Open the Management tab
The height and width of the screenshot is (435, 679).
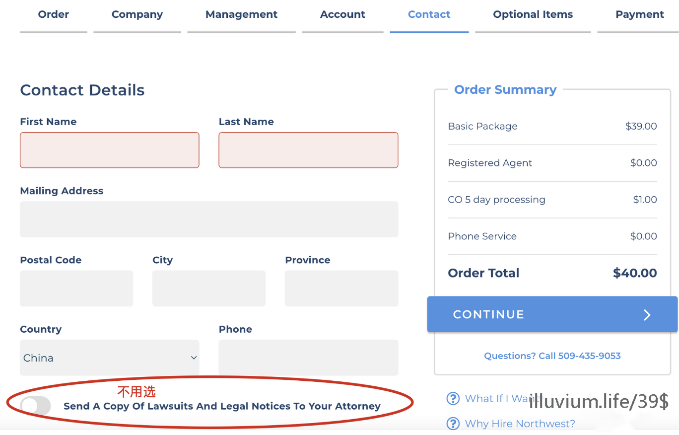pos(241,15)
